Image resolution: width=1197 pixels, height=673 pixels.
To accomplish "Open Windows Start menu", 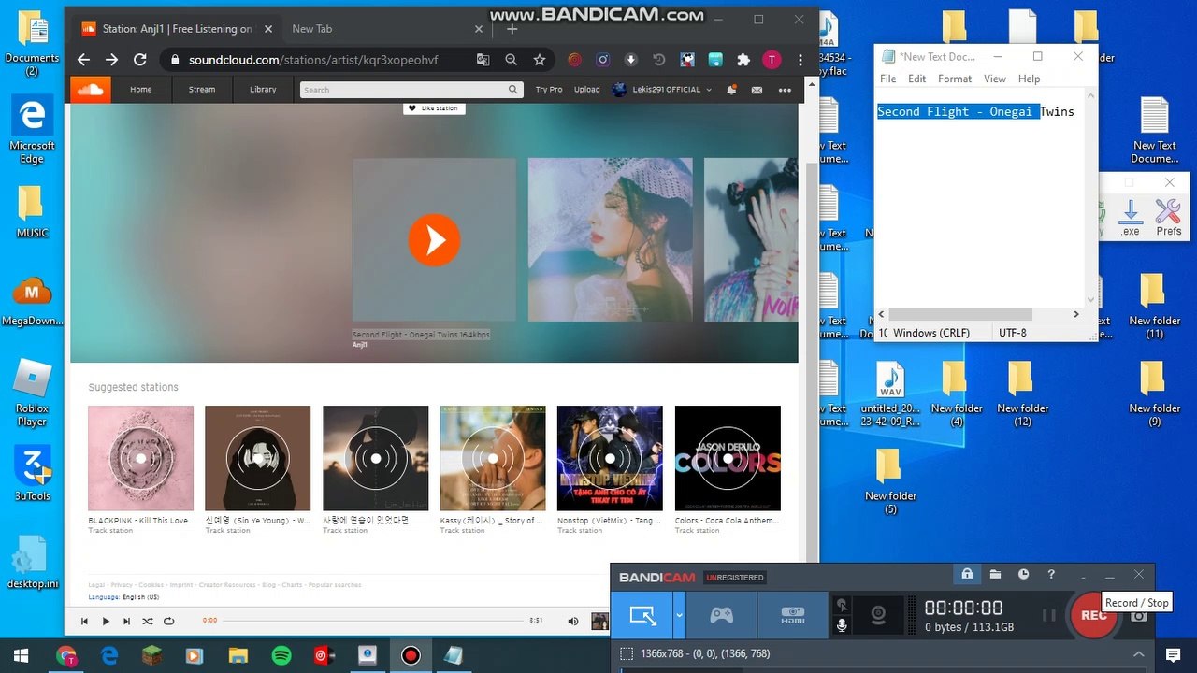I will (x=21, y=655).
